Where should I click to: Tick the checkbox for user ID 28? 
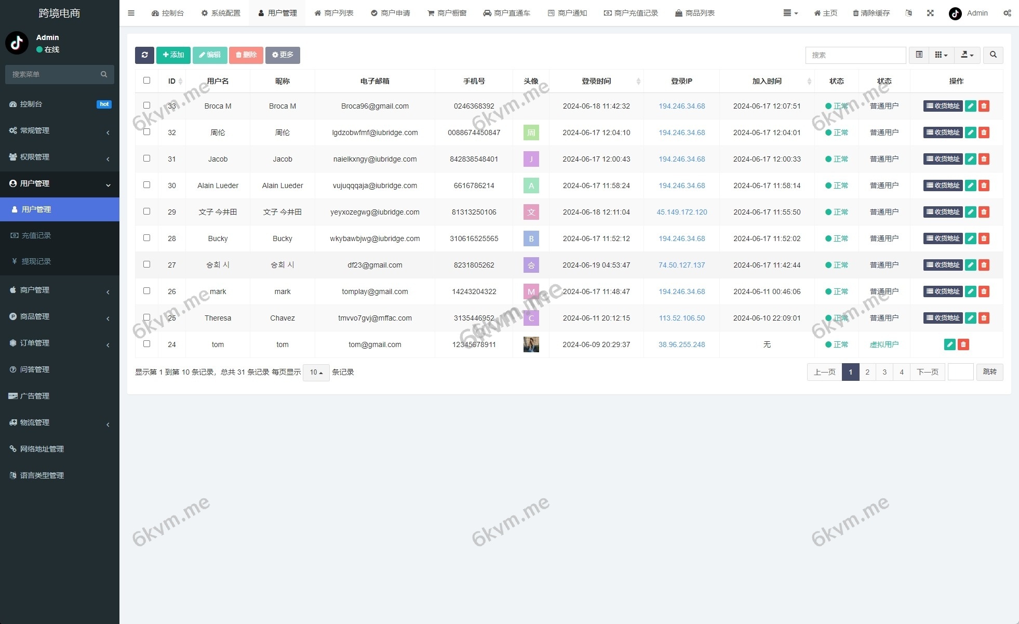click(x=146, y=238)
